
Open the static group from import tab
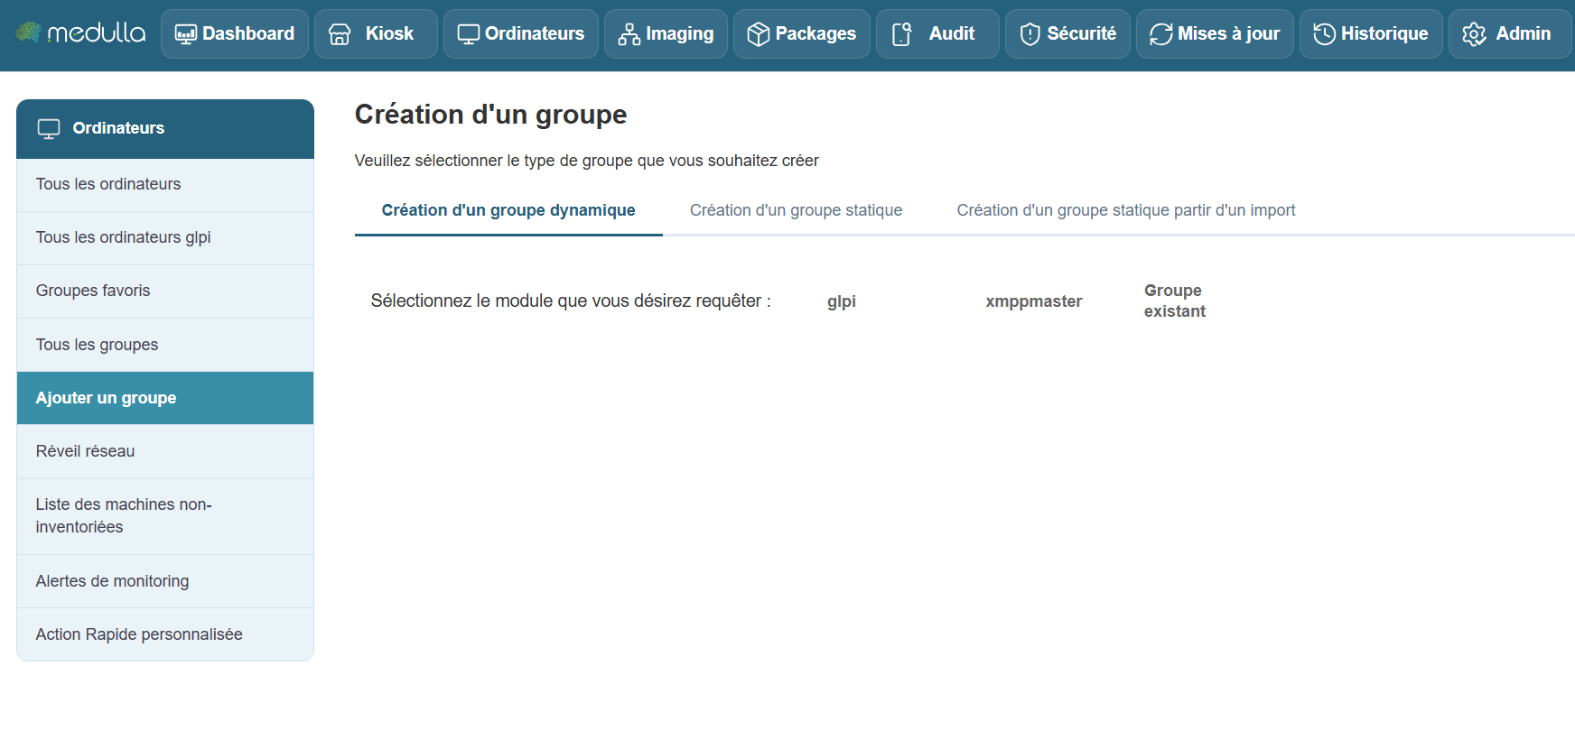click(1125, 210)
